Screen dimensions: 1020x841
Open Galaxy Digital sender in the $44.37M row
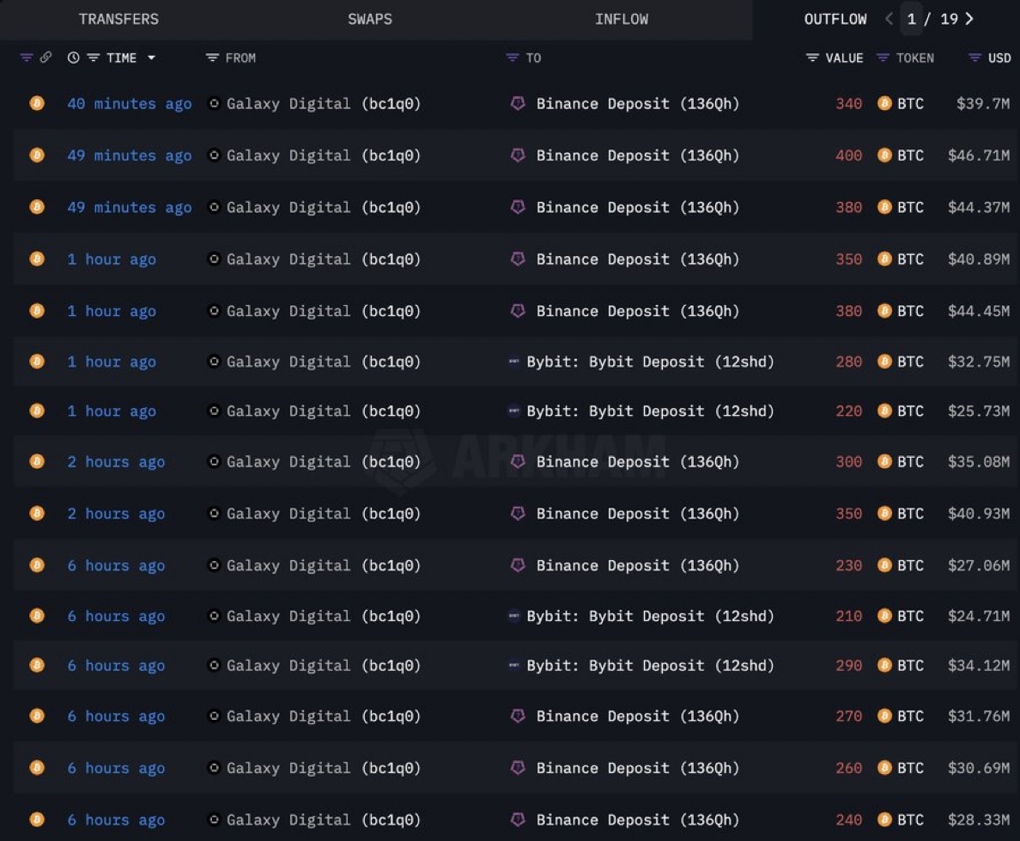pos(324,208)
